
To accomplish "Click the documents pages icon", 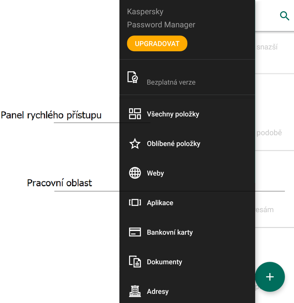I will click(x=135, y=262).
